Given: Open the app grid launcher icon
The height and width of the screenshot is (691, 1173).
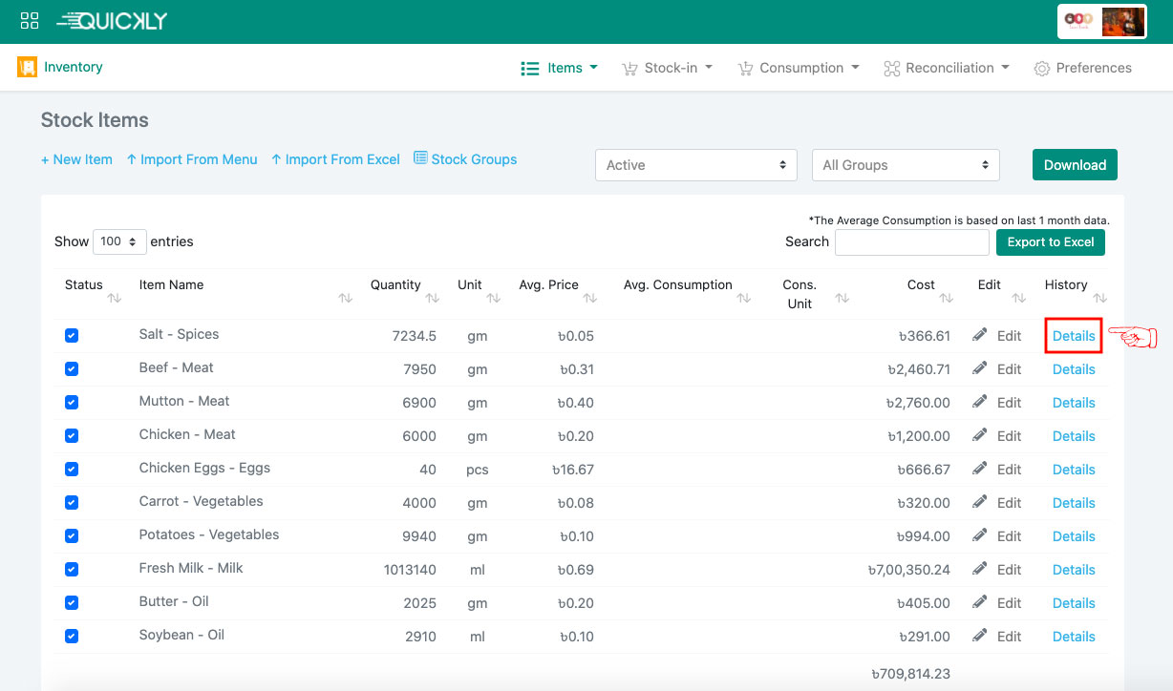Looking at the screenshot, I should click(x=30, y=21).
